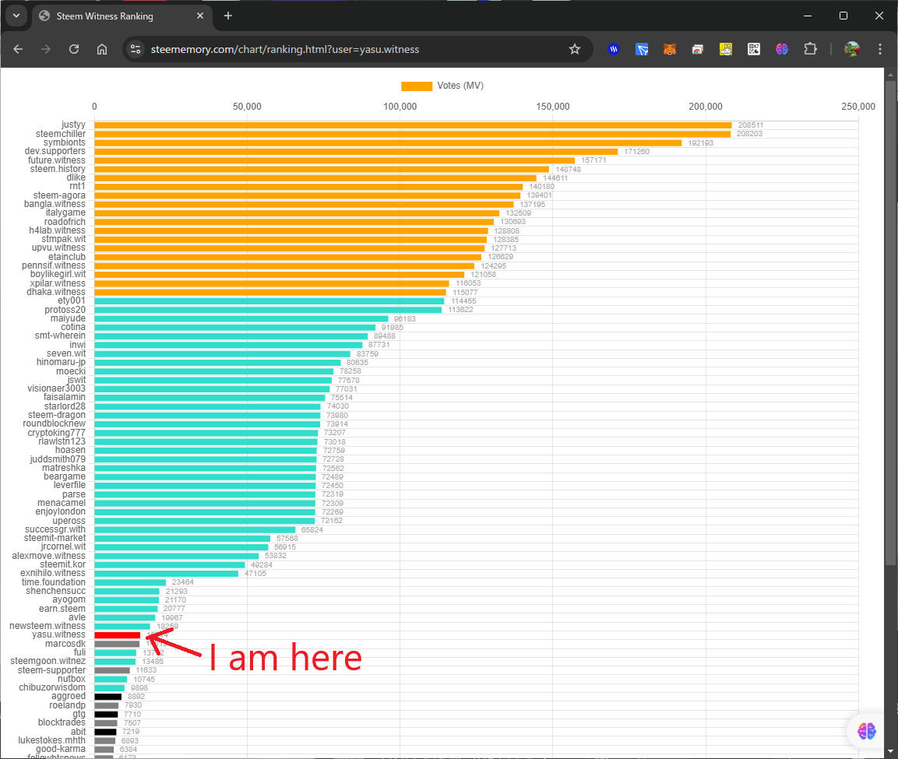
Task: Click the justyy bar in chart
Action: (x=413, y=125)
